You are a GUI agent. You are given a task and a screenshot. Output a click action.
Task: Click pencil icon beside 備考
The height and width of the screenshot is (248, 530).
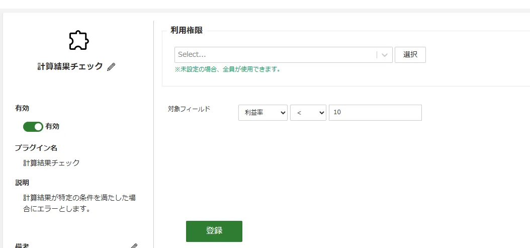[x=134, y=246]
